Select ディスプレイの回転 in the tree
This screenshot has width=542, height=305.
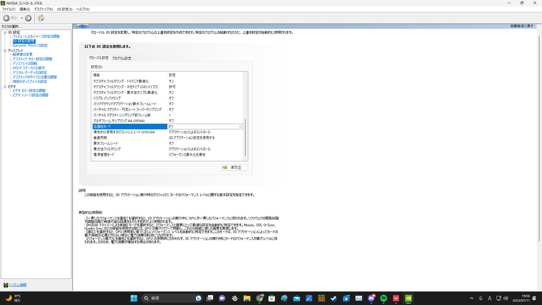point(25,64)
